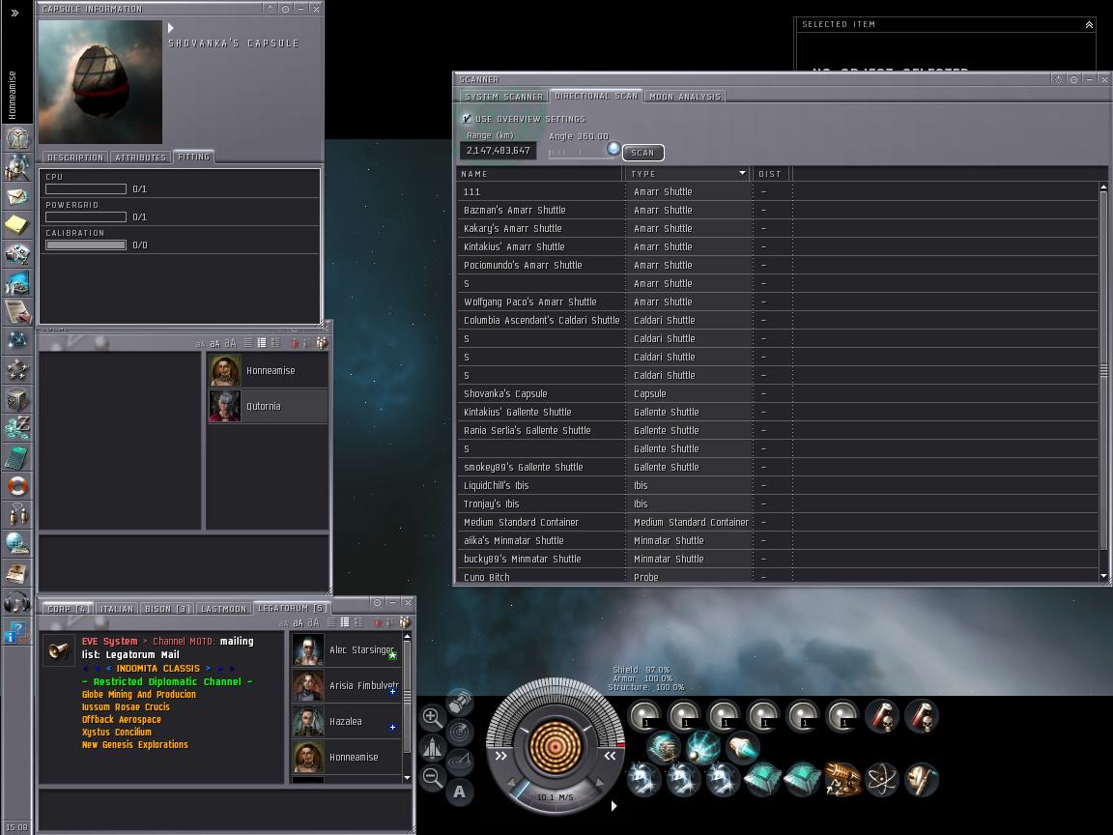Expand the triangle beside Shovanka's Capsule
This screenshot has height=835, width=1113.
[171, 28]
